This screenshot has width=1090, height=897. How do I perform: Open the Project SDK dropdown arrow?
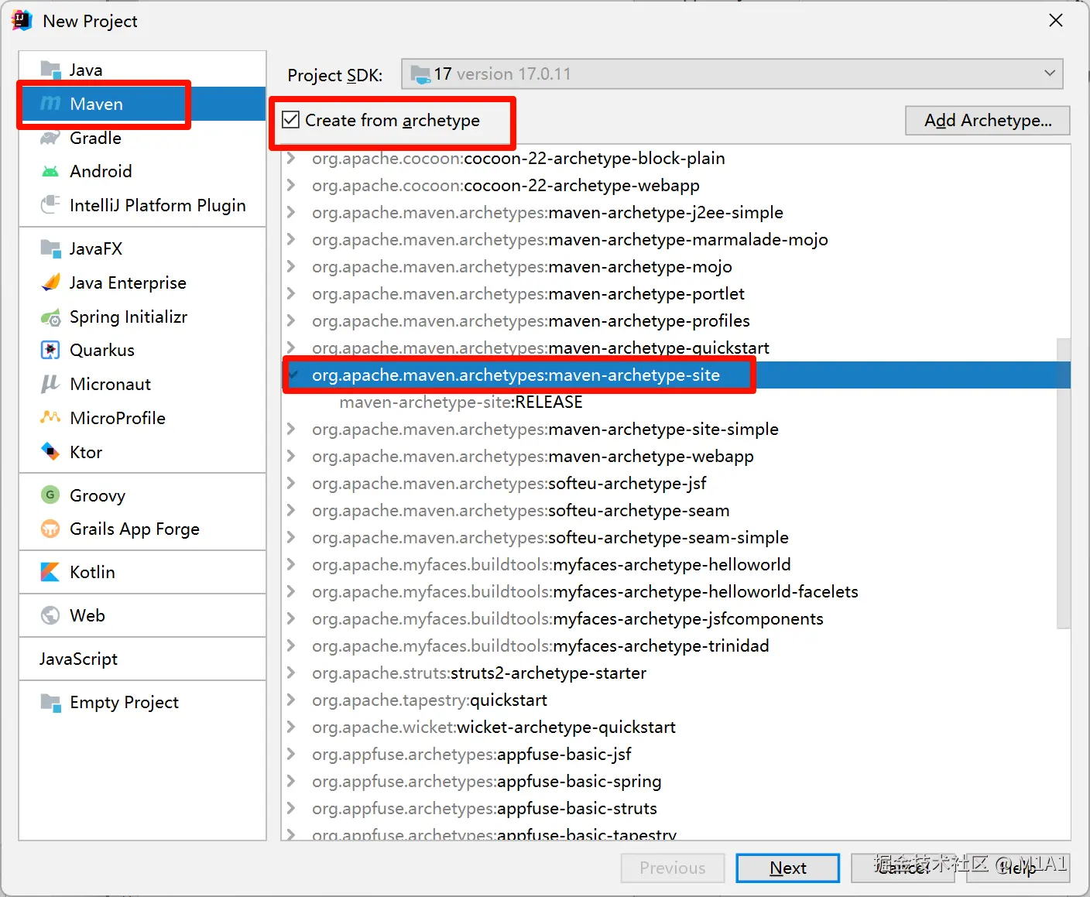pos(1050,74)
